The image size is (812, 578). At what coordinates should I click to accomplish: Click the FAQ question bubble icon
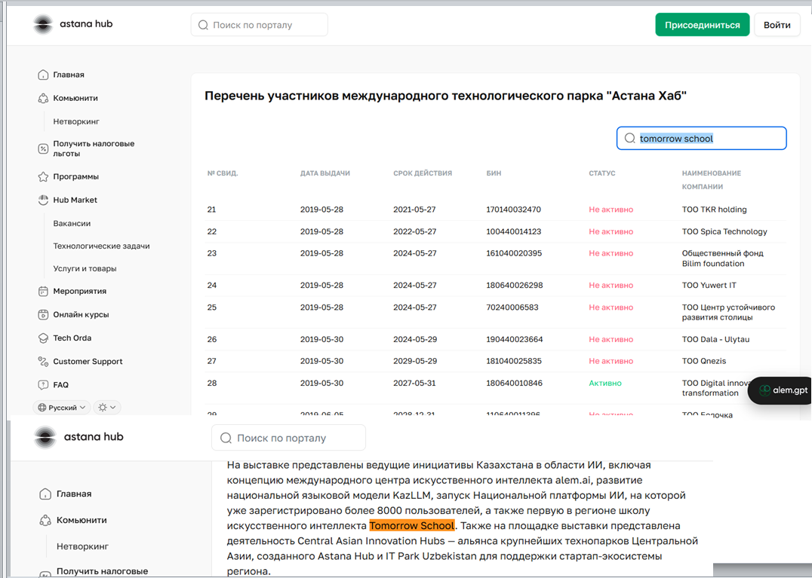click(x=43, y=384)
